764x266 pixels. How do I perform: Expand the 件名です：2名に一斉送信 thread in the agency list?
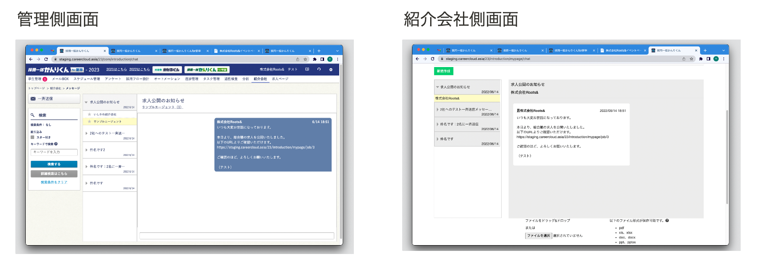437,124
